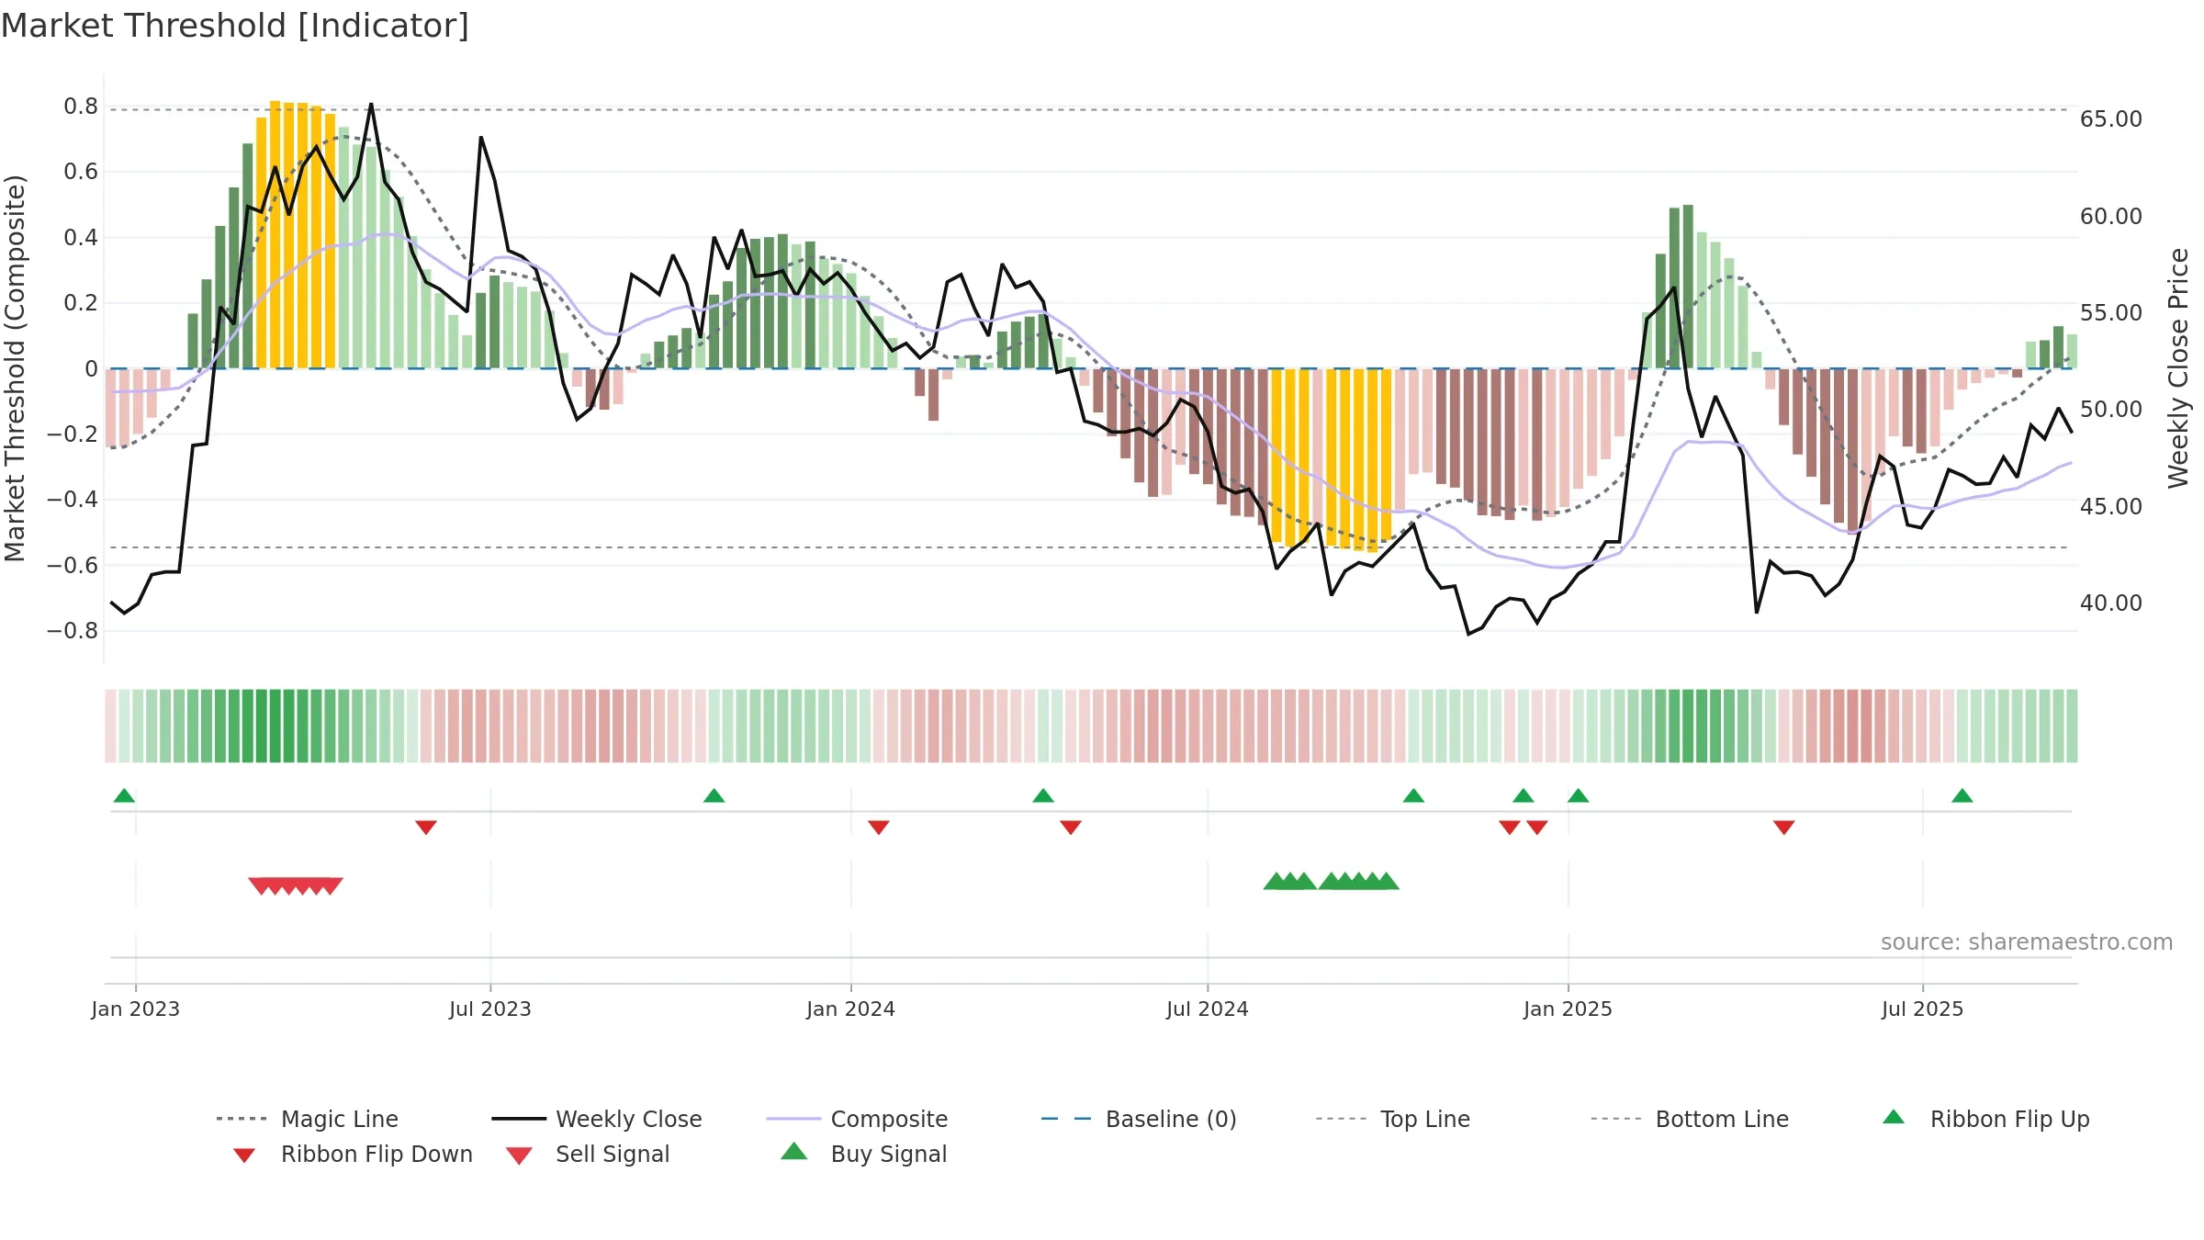Viewport: 2204px width, 1240px height.
Task: Toggle the Baseline (0) legend entry
Action: point(1139,1119)
